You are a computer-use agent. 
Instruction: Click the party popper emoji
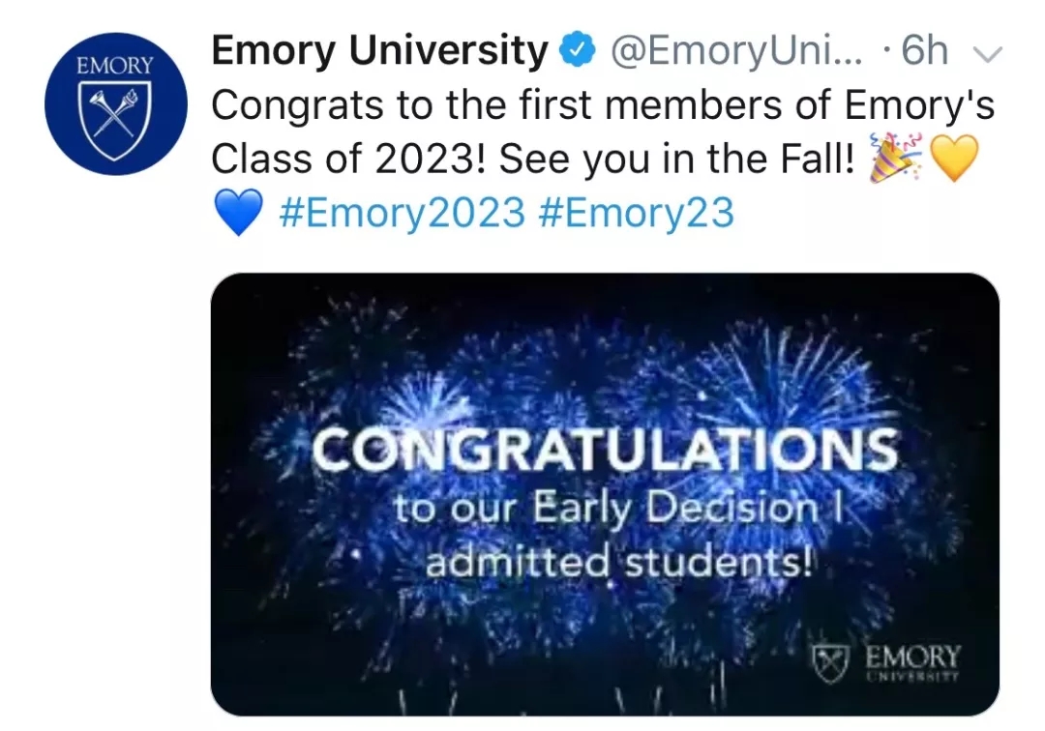coord(893,160)
